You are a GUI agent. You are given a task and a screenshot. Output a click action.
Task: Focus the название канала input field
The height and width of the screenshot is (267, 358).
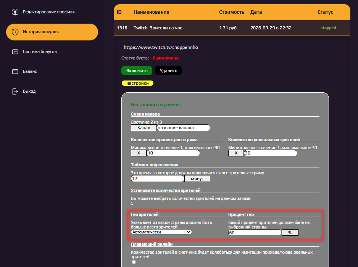184,128
